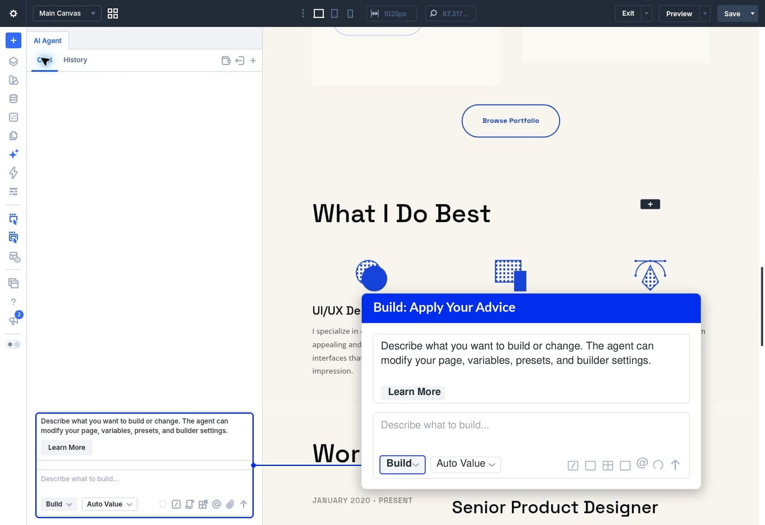Expand the Exit options arrow
Image resolution: width=765 pixels, height=525 pixels.
click(x=646, y=14)
